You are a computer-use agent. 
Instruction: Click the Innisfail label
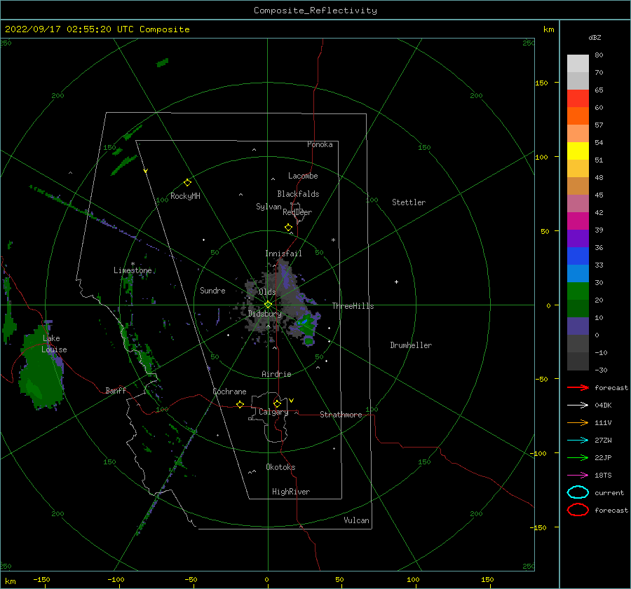(283, 254)
